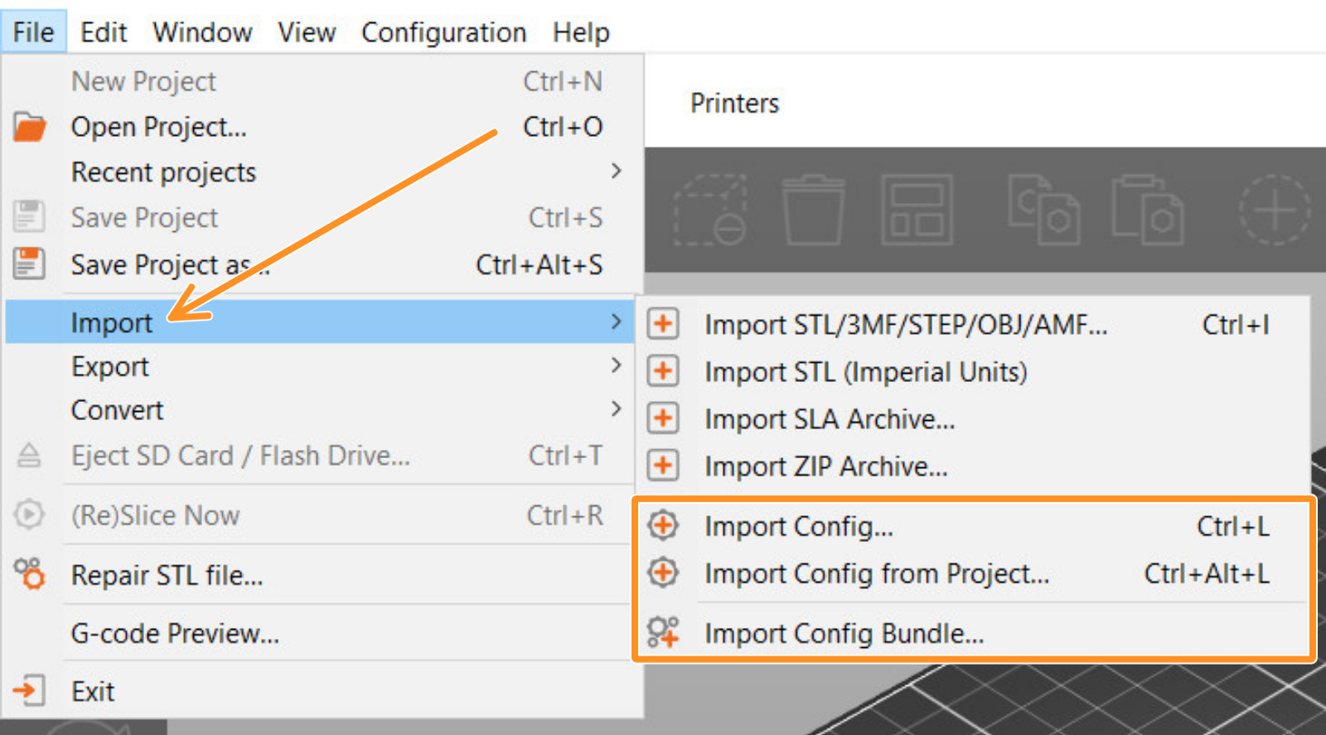Click the Open Project folder icon
Viewport: 1326px width, 735px height.
point(30,127)
